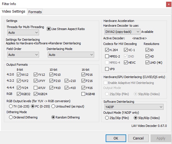Viewport: 172px width, 144px height.
Task: Expand the YADIF software deinterlacing dropdown
Action: [x=133, y=107]
